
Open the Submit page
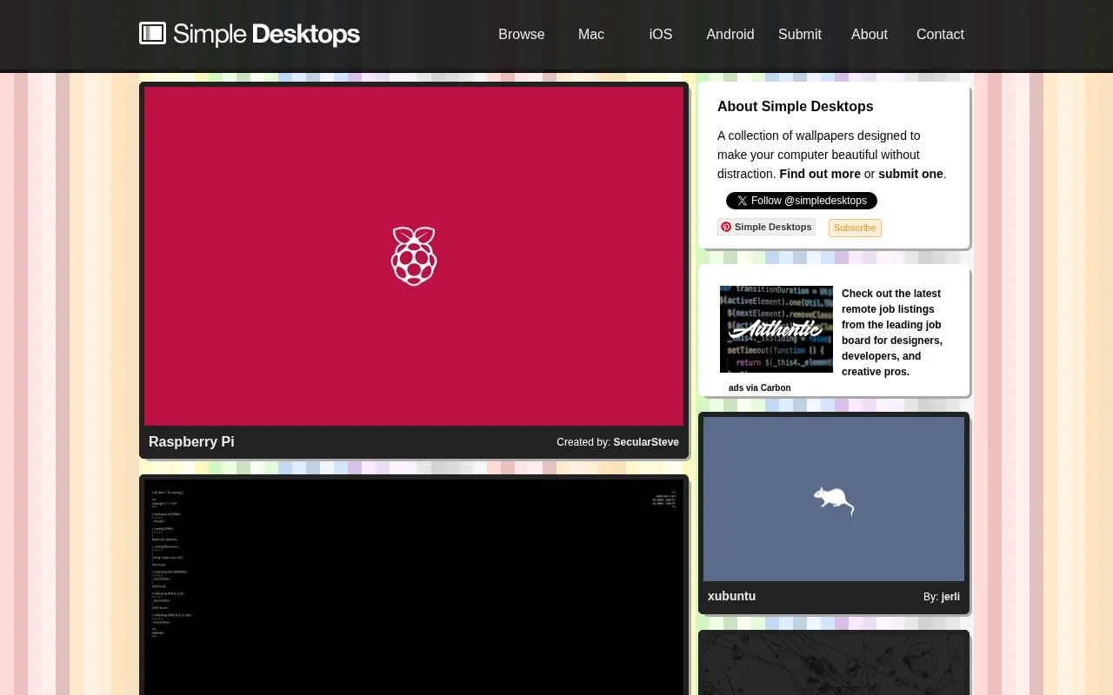(800, 35)
